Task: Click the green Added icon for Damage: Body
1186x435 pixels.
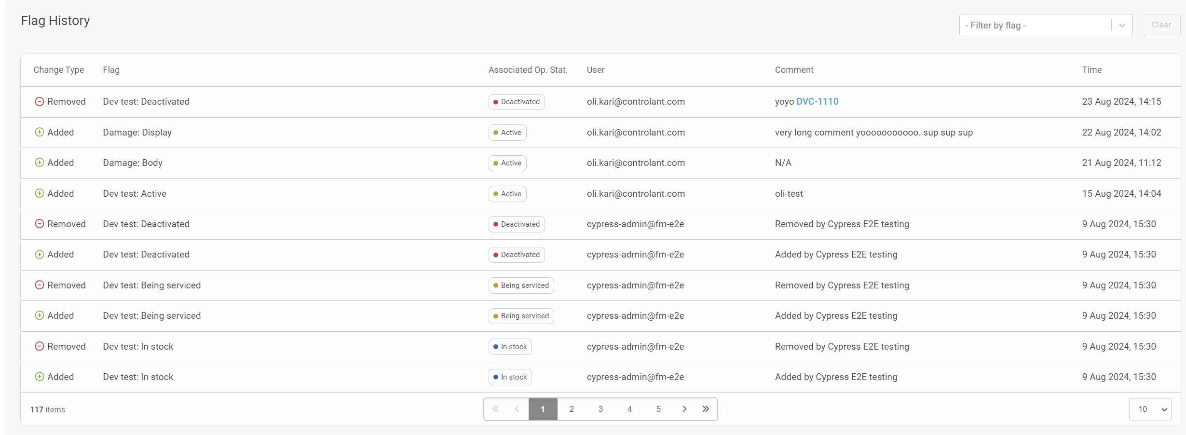Action: [40, 163]
